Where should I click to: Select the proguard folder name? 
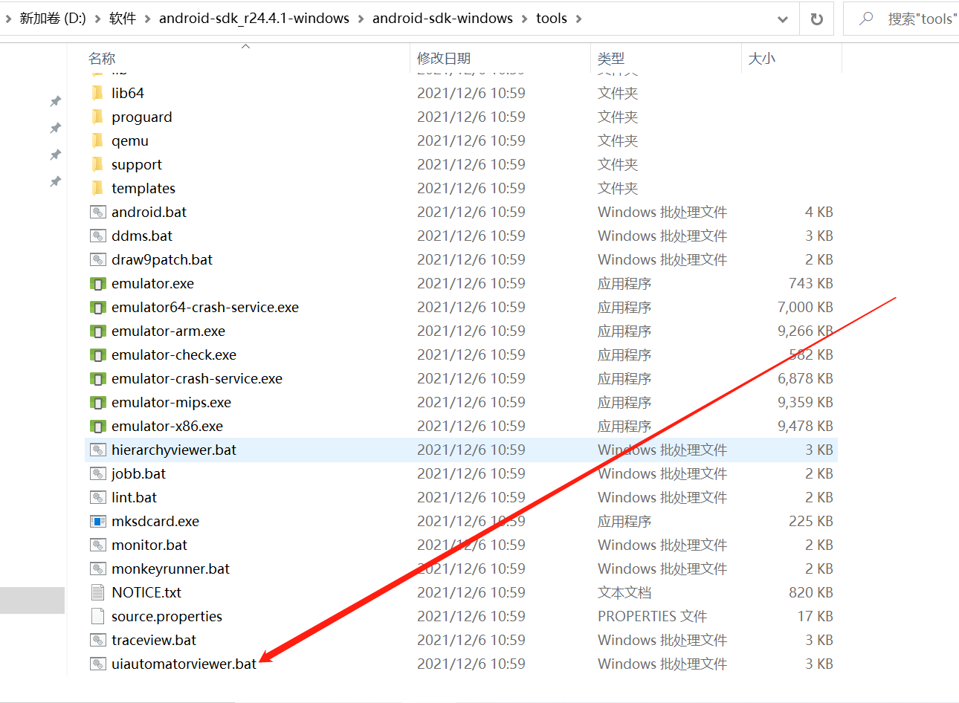pos(142,117)
